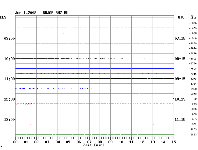Select the station title BRJOB BHZ BW
The width and height of the screenshot is (198, 150).
tap(55, 13)
